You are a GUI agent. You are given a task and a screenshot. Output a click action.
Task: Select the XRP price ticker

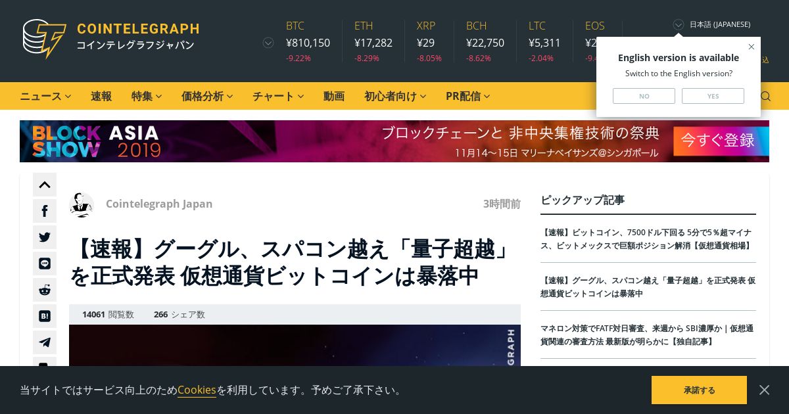pyautogui.click(x=429, y=41)
